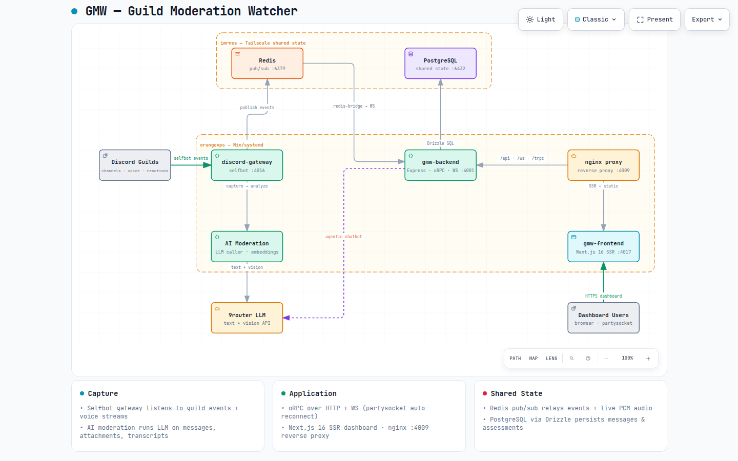This screenshot has height=461, width=738.
Task: Toggle PATH mode in the bottom toolbar
Action: (x=515, y=359)
